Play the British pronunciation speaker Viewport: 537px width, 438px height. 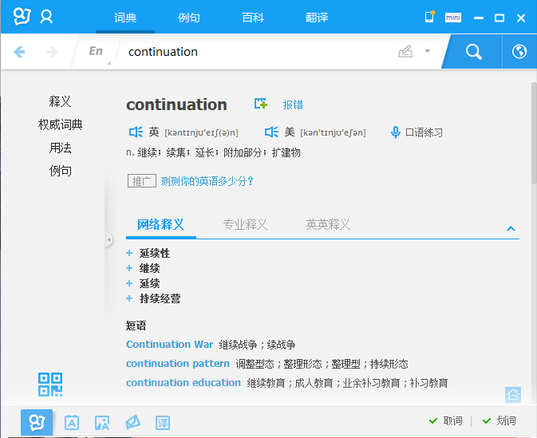pyautogui.click(x=136, y=132)
